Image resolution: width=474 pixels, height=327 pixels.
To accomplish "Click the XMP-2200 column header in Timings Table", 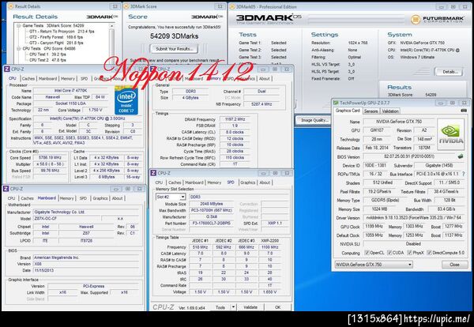I will pyautogui.click(x=269, y=241).
